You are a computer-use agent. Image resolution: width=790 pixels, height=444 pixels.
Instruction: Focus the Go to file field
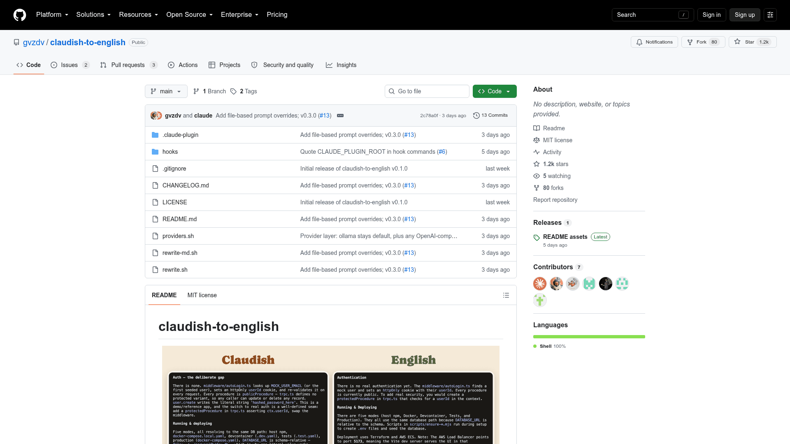click(x=427, y=91)
